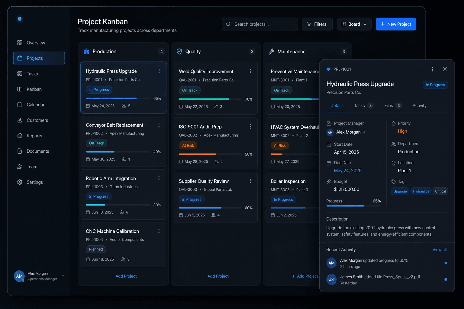Click the Production column count badge 4

(x=162, y=52)
